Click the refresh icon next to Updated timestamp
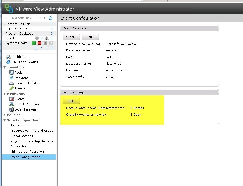This screenshot has height=186, width=243. [x=50, y=18]
